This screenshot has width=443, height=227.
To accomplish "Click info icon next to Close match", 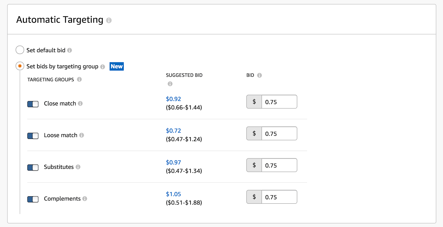I will click(x=80, y=104).
